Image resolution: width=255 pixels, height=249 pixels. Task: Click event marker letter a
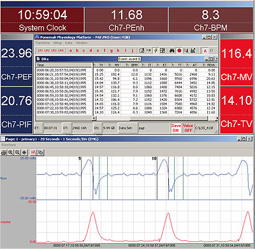[x=71, y=50]
